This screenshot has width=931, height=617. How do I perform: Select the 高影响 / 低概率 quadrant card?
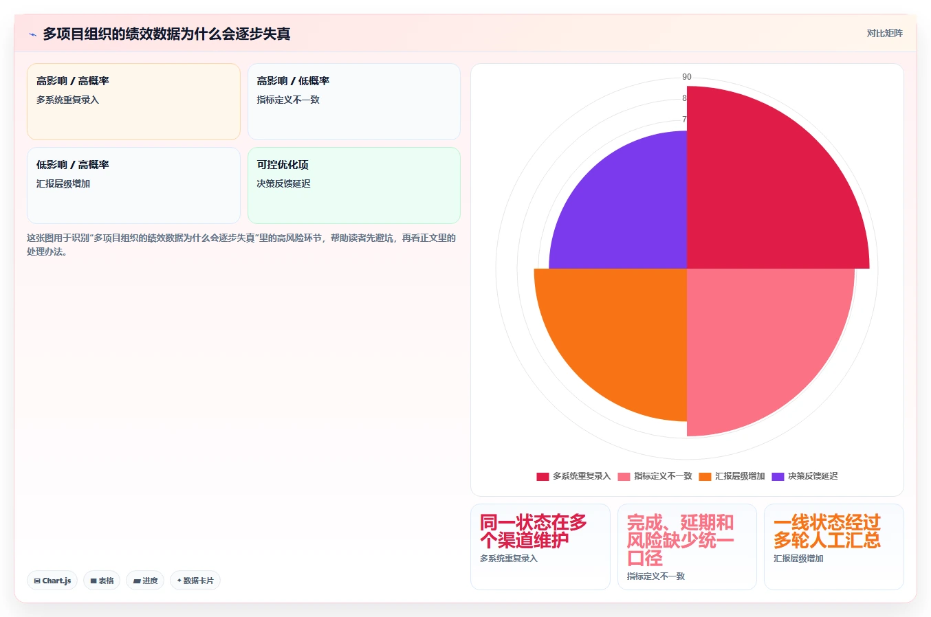coord(354,102)
